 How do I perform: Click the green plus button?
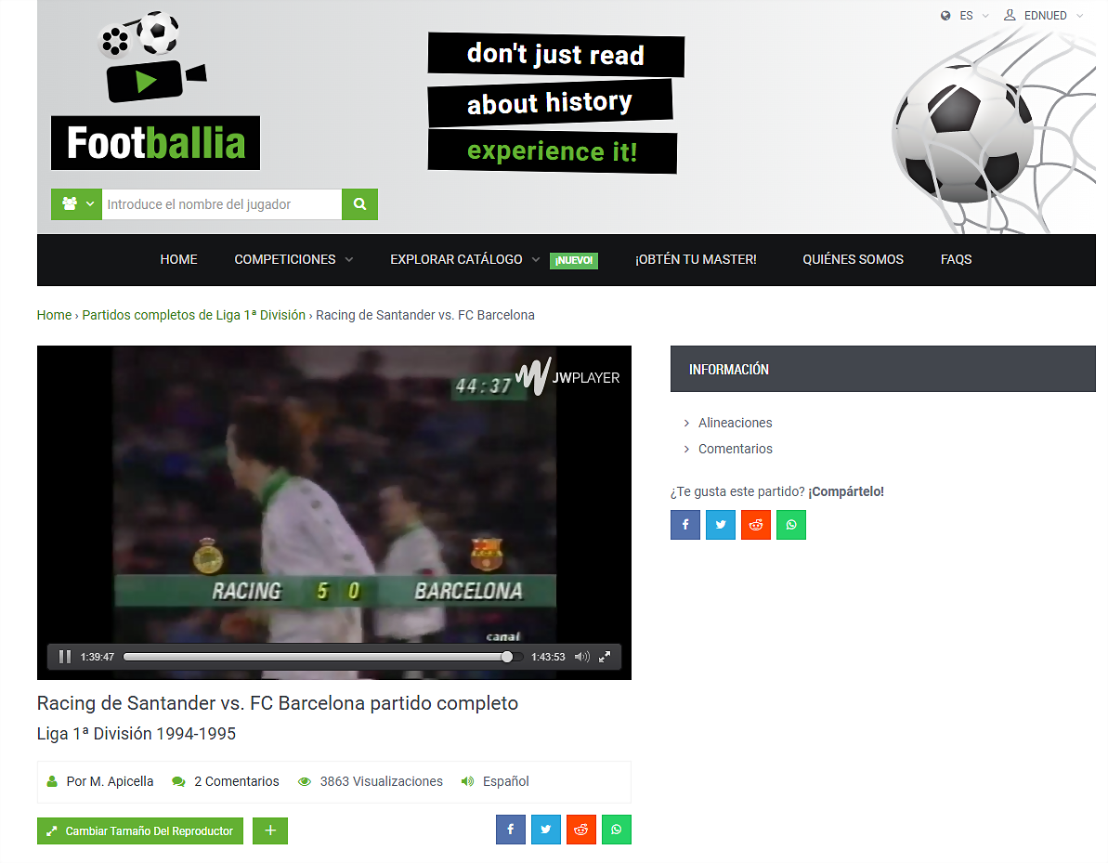click(x=270, y=831)
